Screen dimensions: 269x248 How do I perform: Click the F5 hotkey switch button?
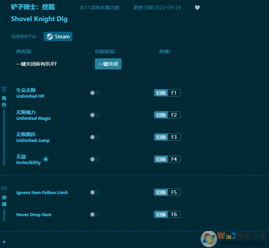[167, 192]
